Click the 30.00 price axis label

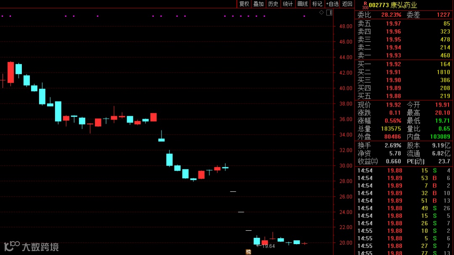click(346, 166)
